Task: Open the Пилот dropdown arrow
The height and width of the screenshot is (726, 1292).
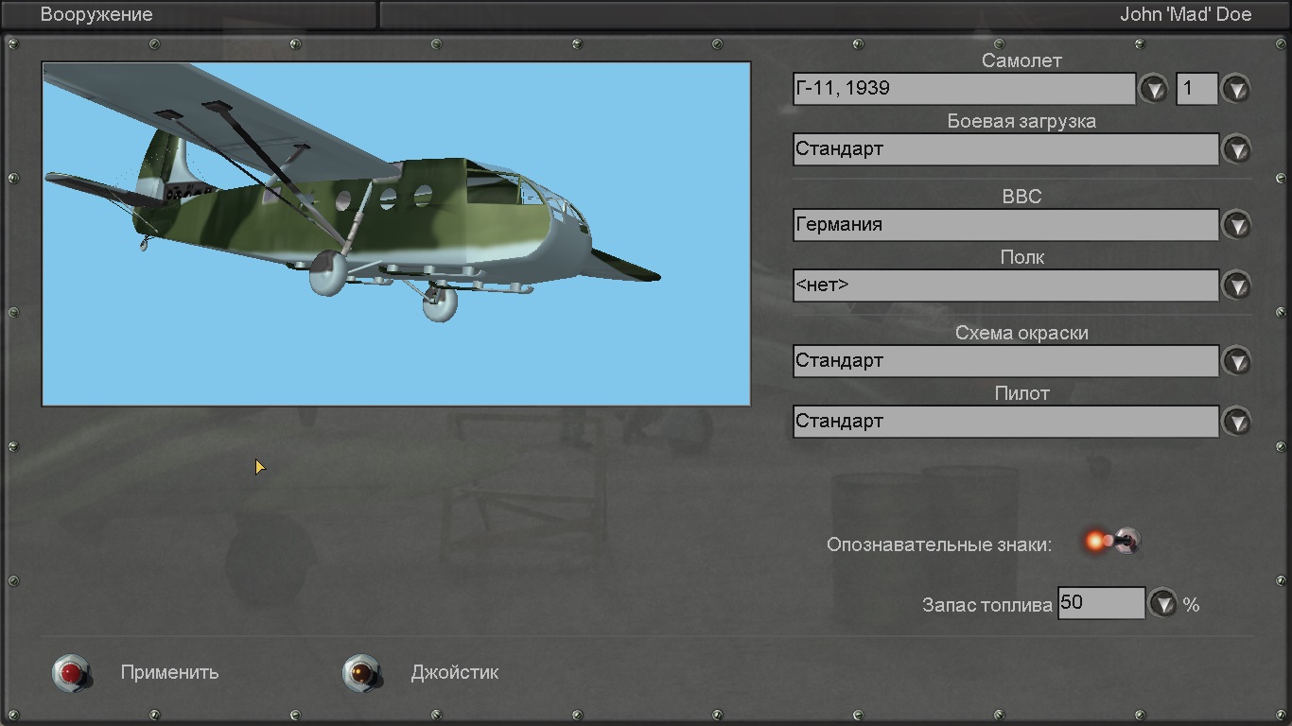Action: pyautogui.click(x=1236, y=422)
